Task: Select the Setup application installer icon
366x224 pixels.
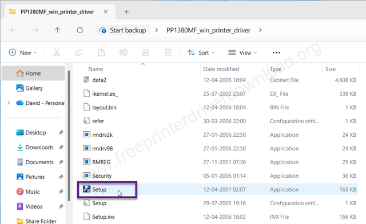Action: 86,189
